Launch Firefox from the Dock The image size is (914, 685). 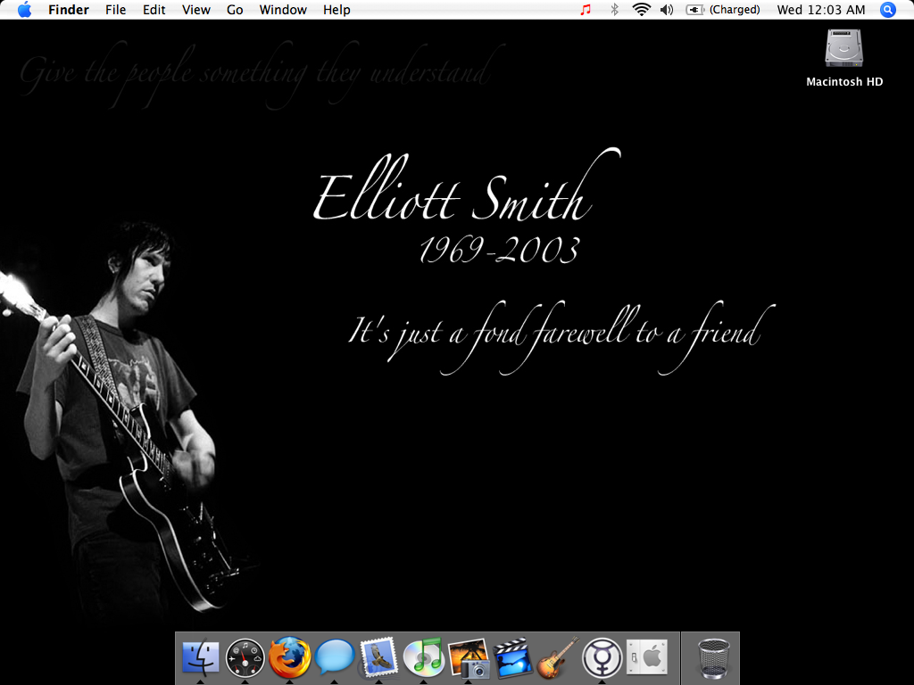[x=290, y=657]
